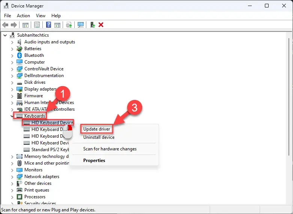Select the DellInstrumentation label
The height and width of the screenshot is (214, 293).
[x=44, y=76]
